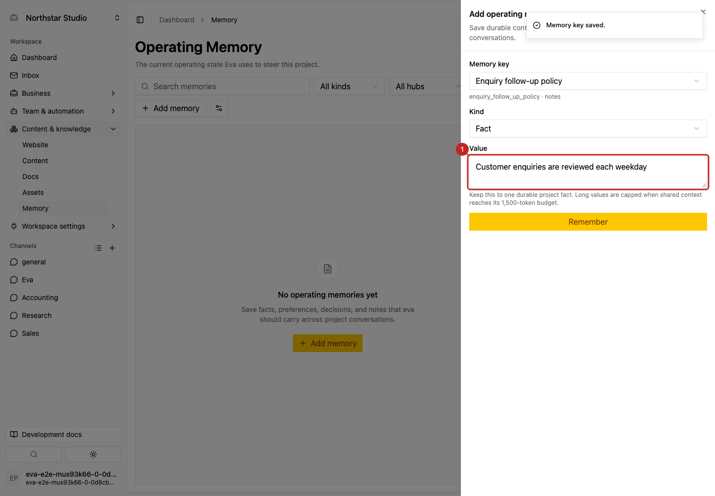Screen dimensions: 715x496
Task: Open the Accounting channel
Action: pyautogui.click(x=64, y=298)
